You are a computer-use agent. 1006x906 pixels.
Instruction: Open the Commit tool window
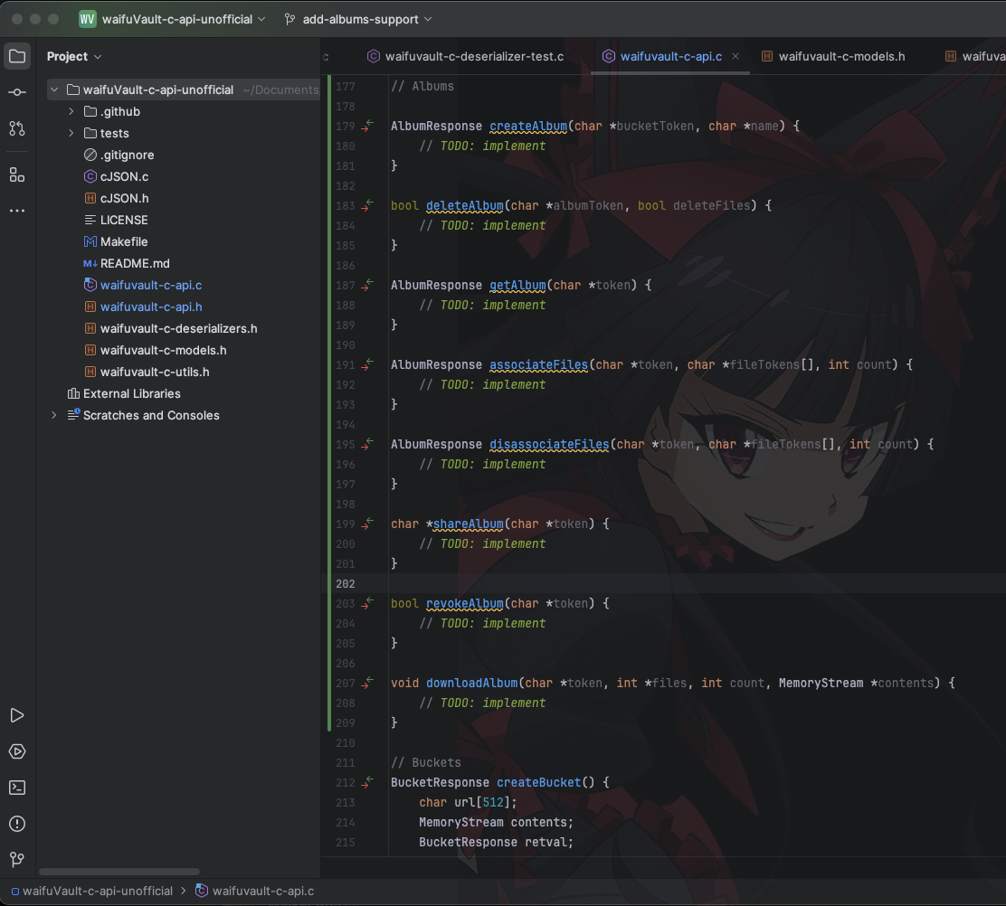click(17, 92)
